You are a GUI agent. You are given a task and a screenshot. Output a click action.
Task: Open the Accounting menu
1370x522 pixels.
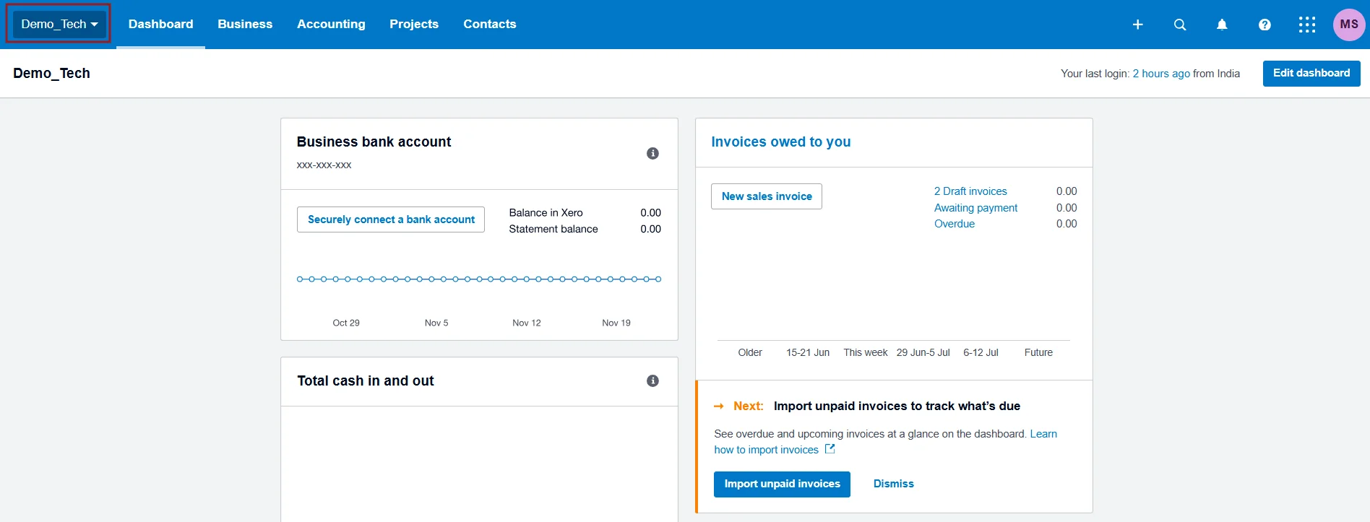(331, 24)
